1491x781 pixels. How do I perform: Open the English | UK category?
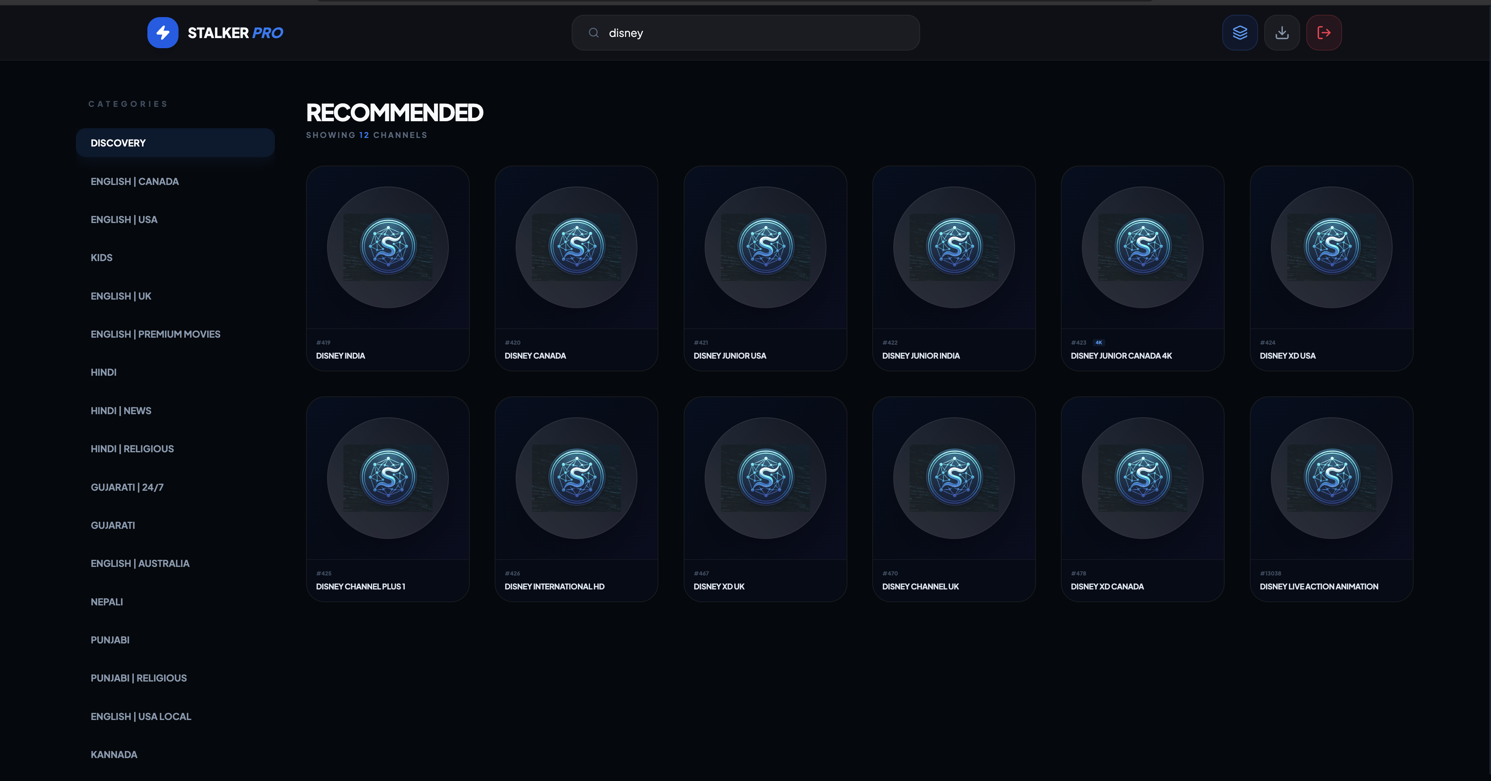[x=175, y=296]
